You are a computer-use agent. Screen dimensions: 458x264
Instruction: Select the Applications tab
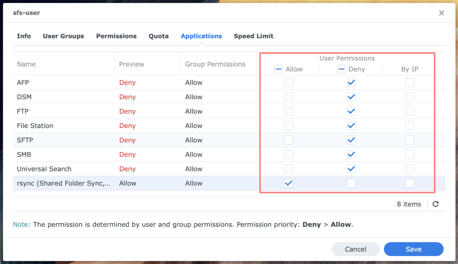pos(201,36)
